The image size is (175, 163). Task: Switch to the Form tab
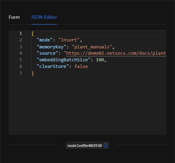14,17
